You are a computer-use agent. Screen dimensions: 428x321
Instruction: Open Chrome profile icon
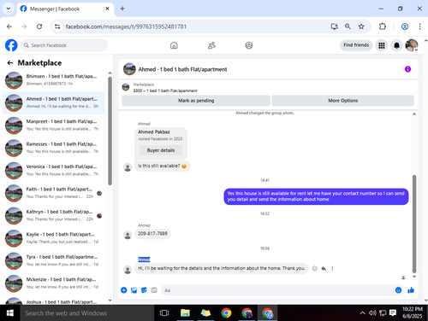point(405,26)
